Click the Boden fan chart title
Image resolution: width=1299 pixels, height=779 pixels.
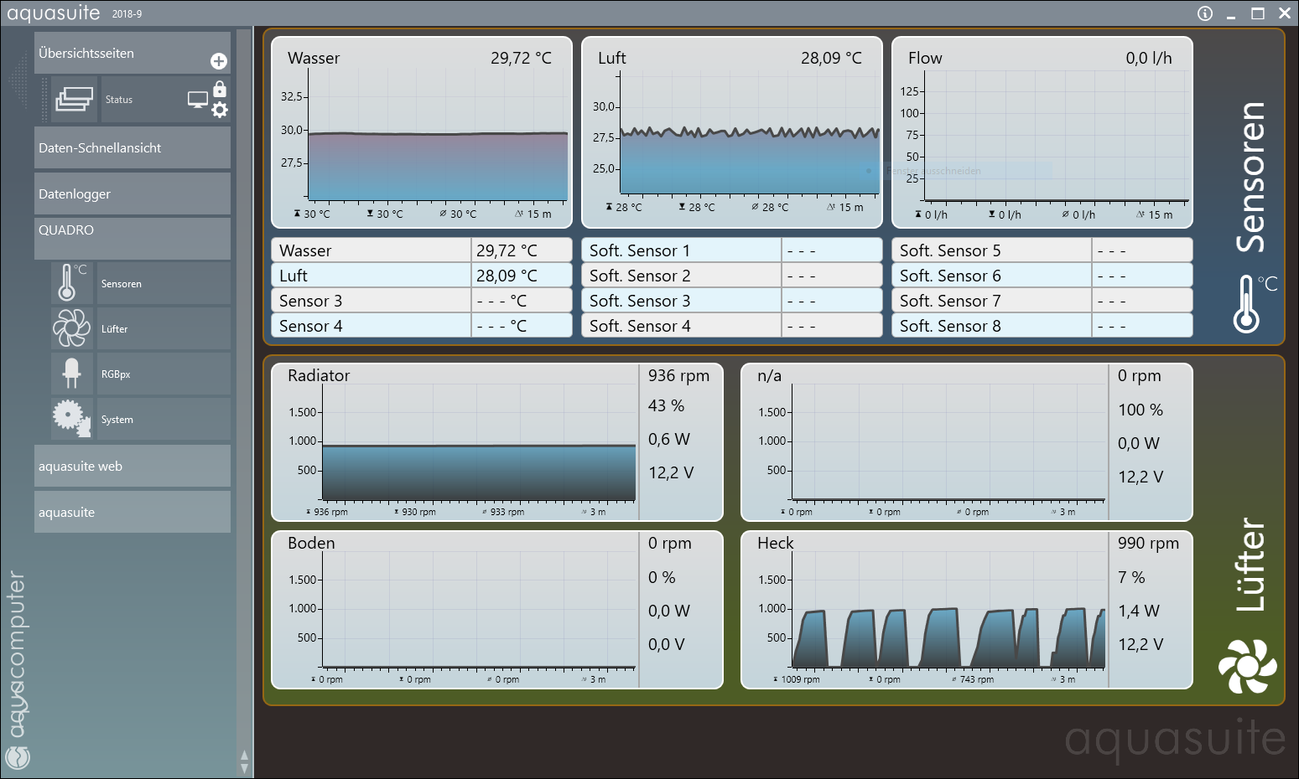coord(311,544)
